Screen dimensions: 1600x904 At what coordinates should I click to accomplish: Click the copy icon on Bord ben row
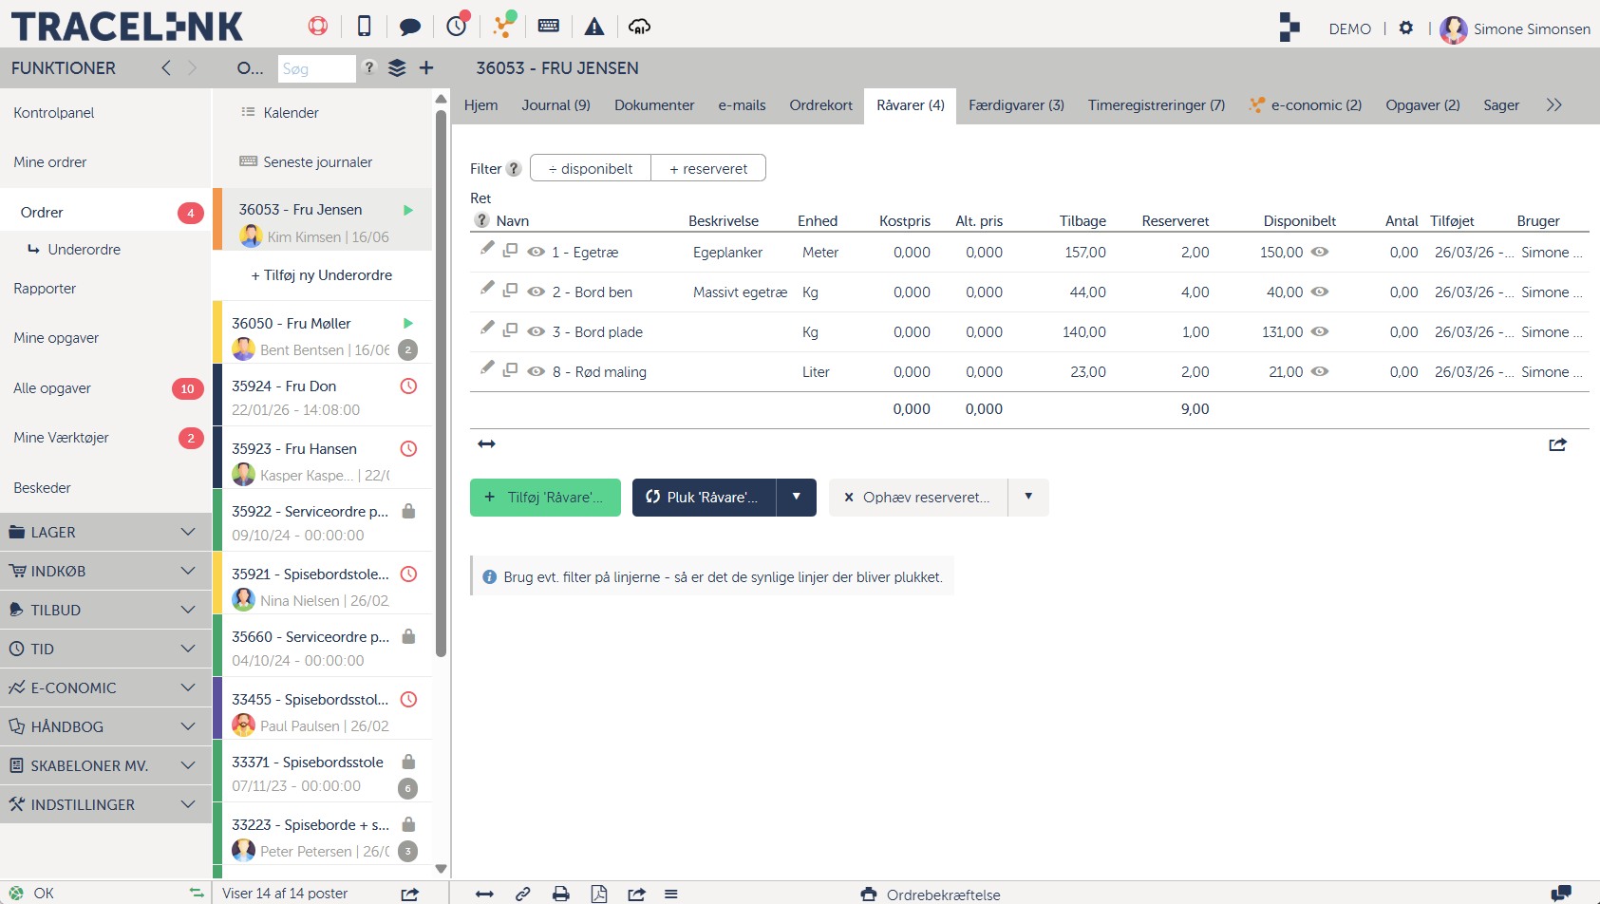tap(511, 290)
